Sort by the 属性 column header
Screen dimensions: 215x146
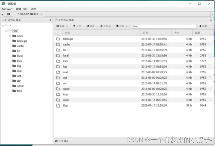coord(203,33)
